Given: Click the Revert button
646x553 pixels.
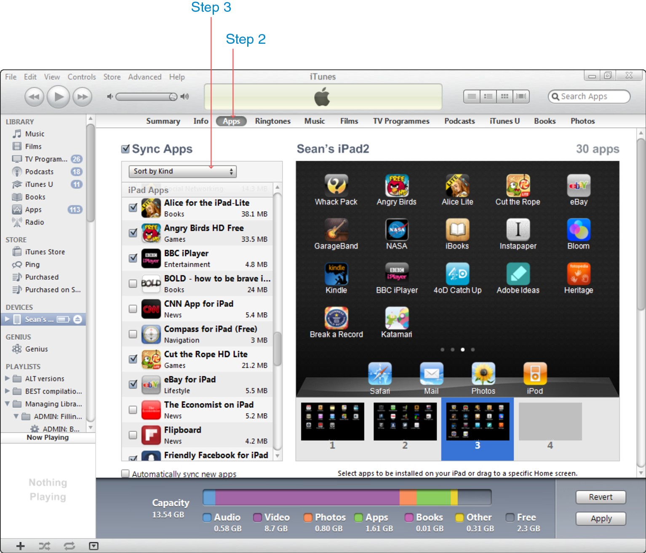Looking at the screenshot, I should [601, 497].
